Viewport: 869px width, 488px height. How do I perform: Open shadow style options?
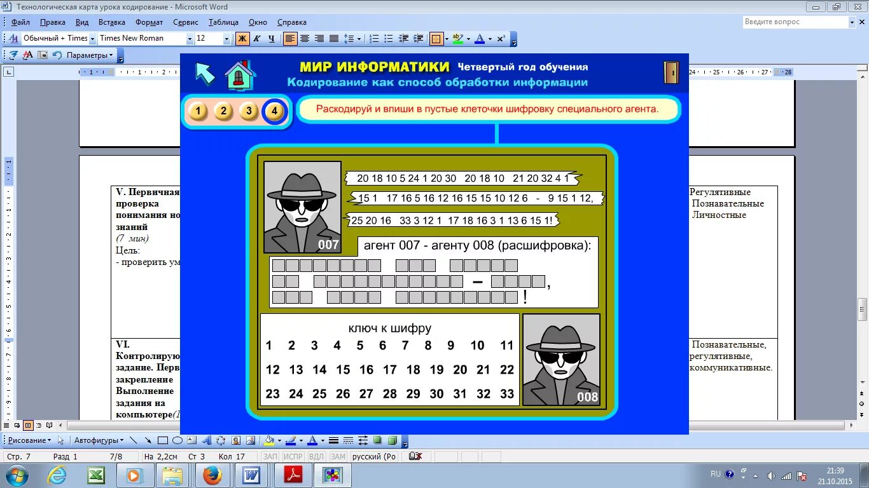(377, 440)
